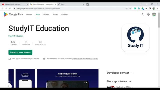Click the green Grammarly extension icon
This screenshot has width=160, height=90.
[x=135, y=8]
